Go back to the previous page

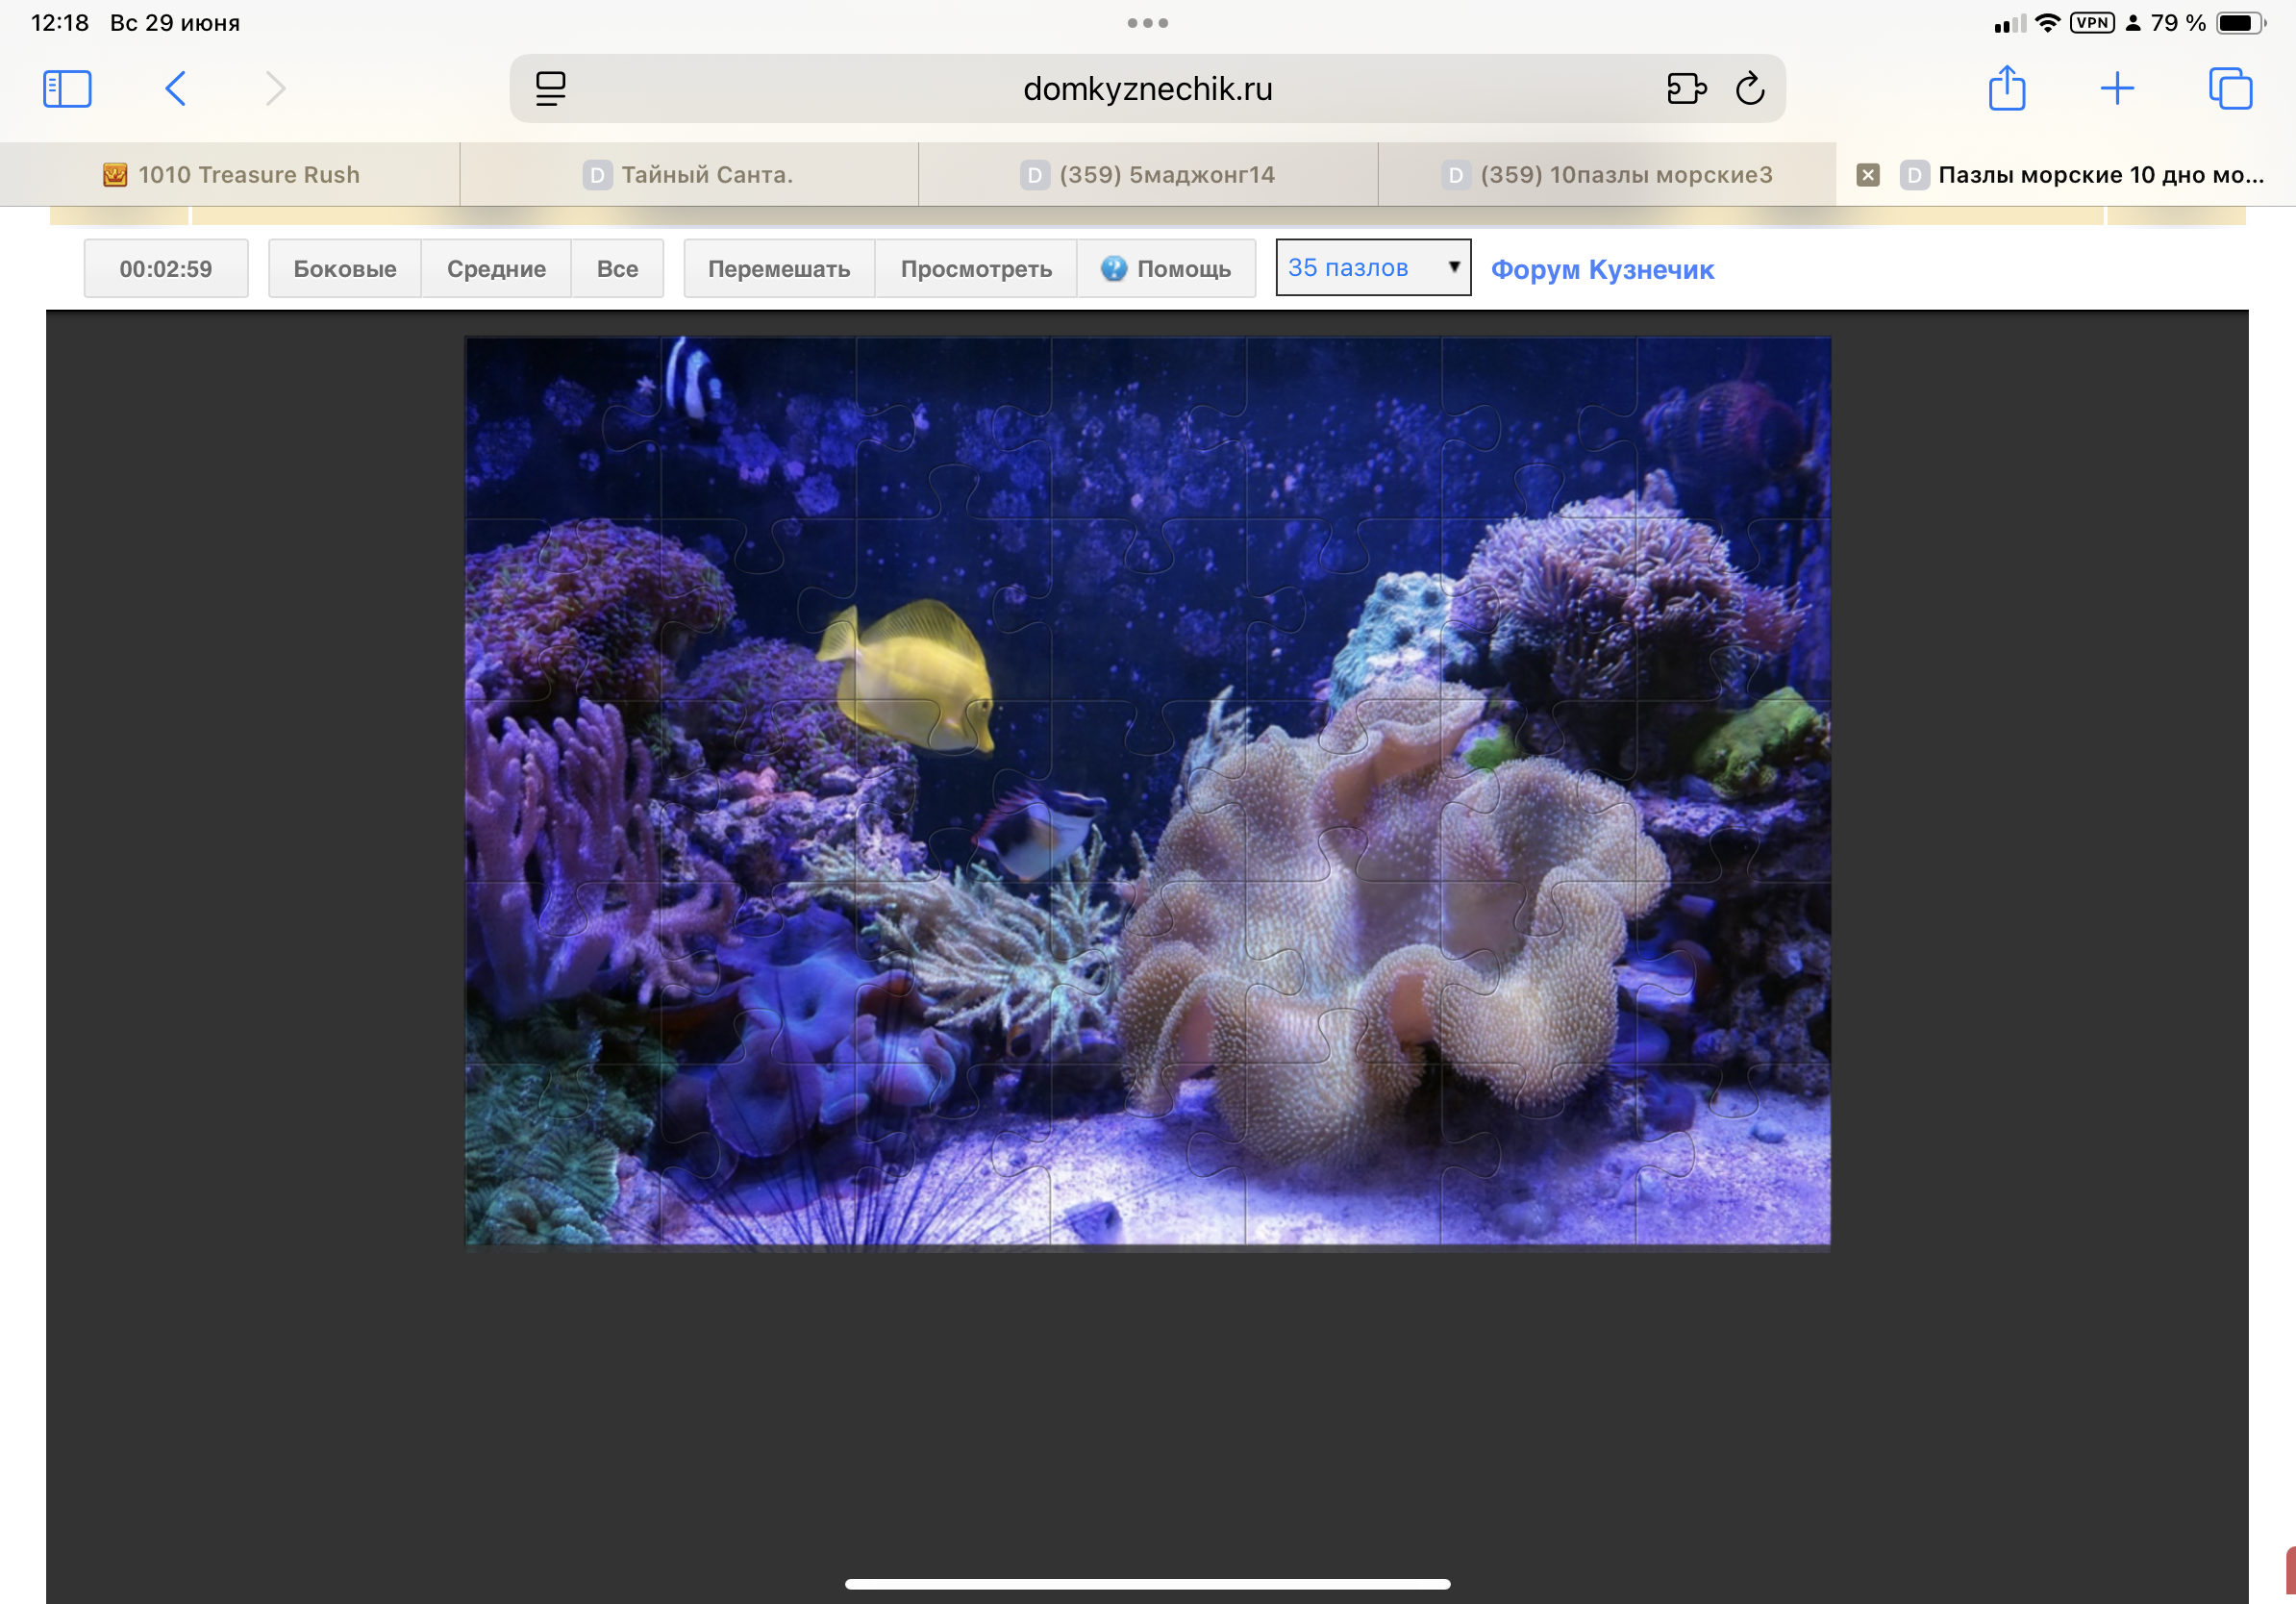coord(175,89)
